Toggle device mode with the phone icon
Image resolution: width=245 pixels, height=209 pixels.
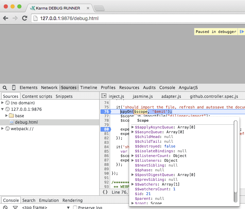point(14,88)
